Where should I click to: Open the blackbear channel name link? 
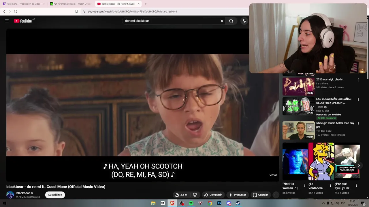click(x=23, y=193)
